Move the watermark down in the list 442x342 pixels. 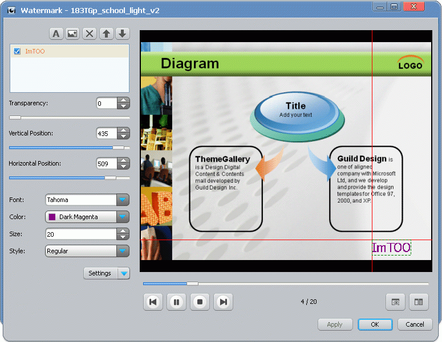(x=123, y=34)
